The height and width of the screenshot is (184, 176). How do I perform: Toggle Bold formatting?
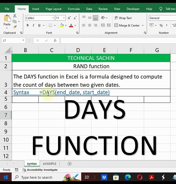[x=28, y=25]
